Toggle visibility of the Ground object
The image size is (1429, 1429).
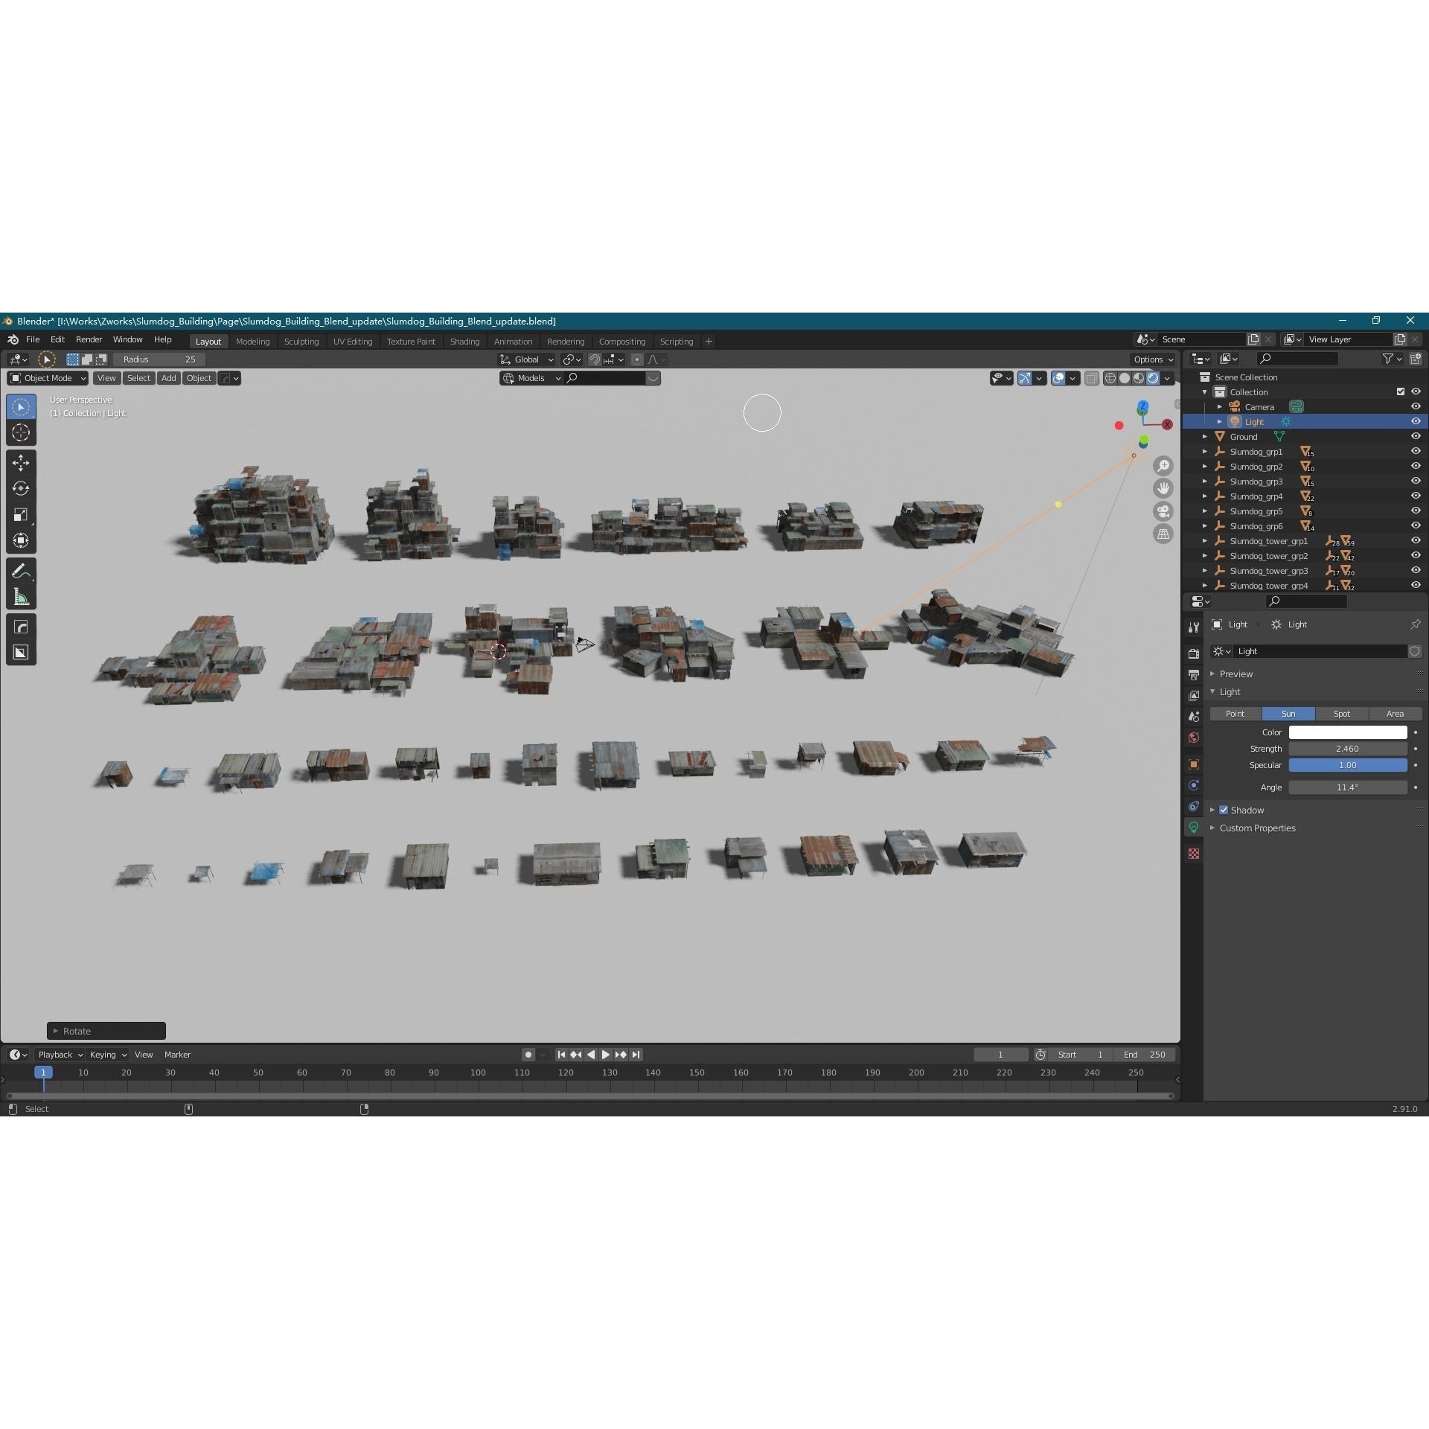pos(1415,436)
